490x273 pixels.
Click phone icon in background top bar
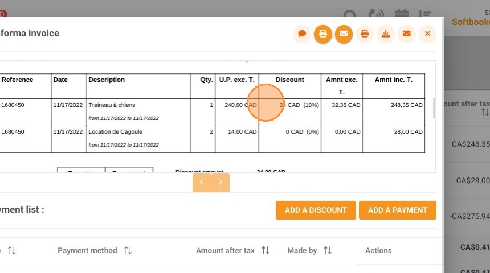tap(376, 13)
